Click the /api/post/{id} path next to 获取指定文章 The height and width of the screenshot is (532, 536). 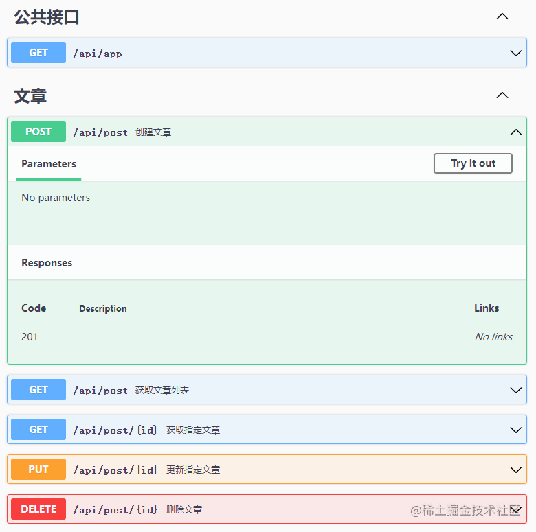click(x=115, y=430)
